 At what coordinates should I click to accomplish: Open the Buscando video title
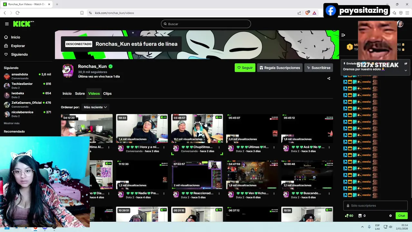306,193
